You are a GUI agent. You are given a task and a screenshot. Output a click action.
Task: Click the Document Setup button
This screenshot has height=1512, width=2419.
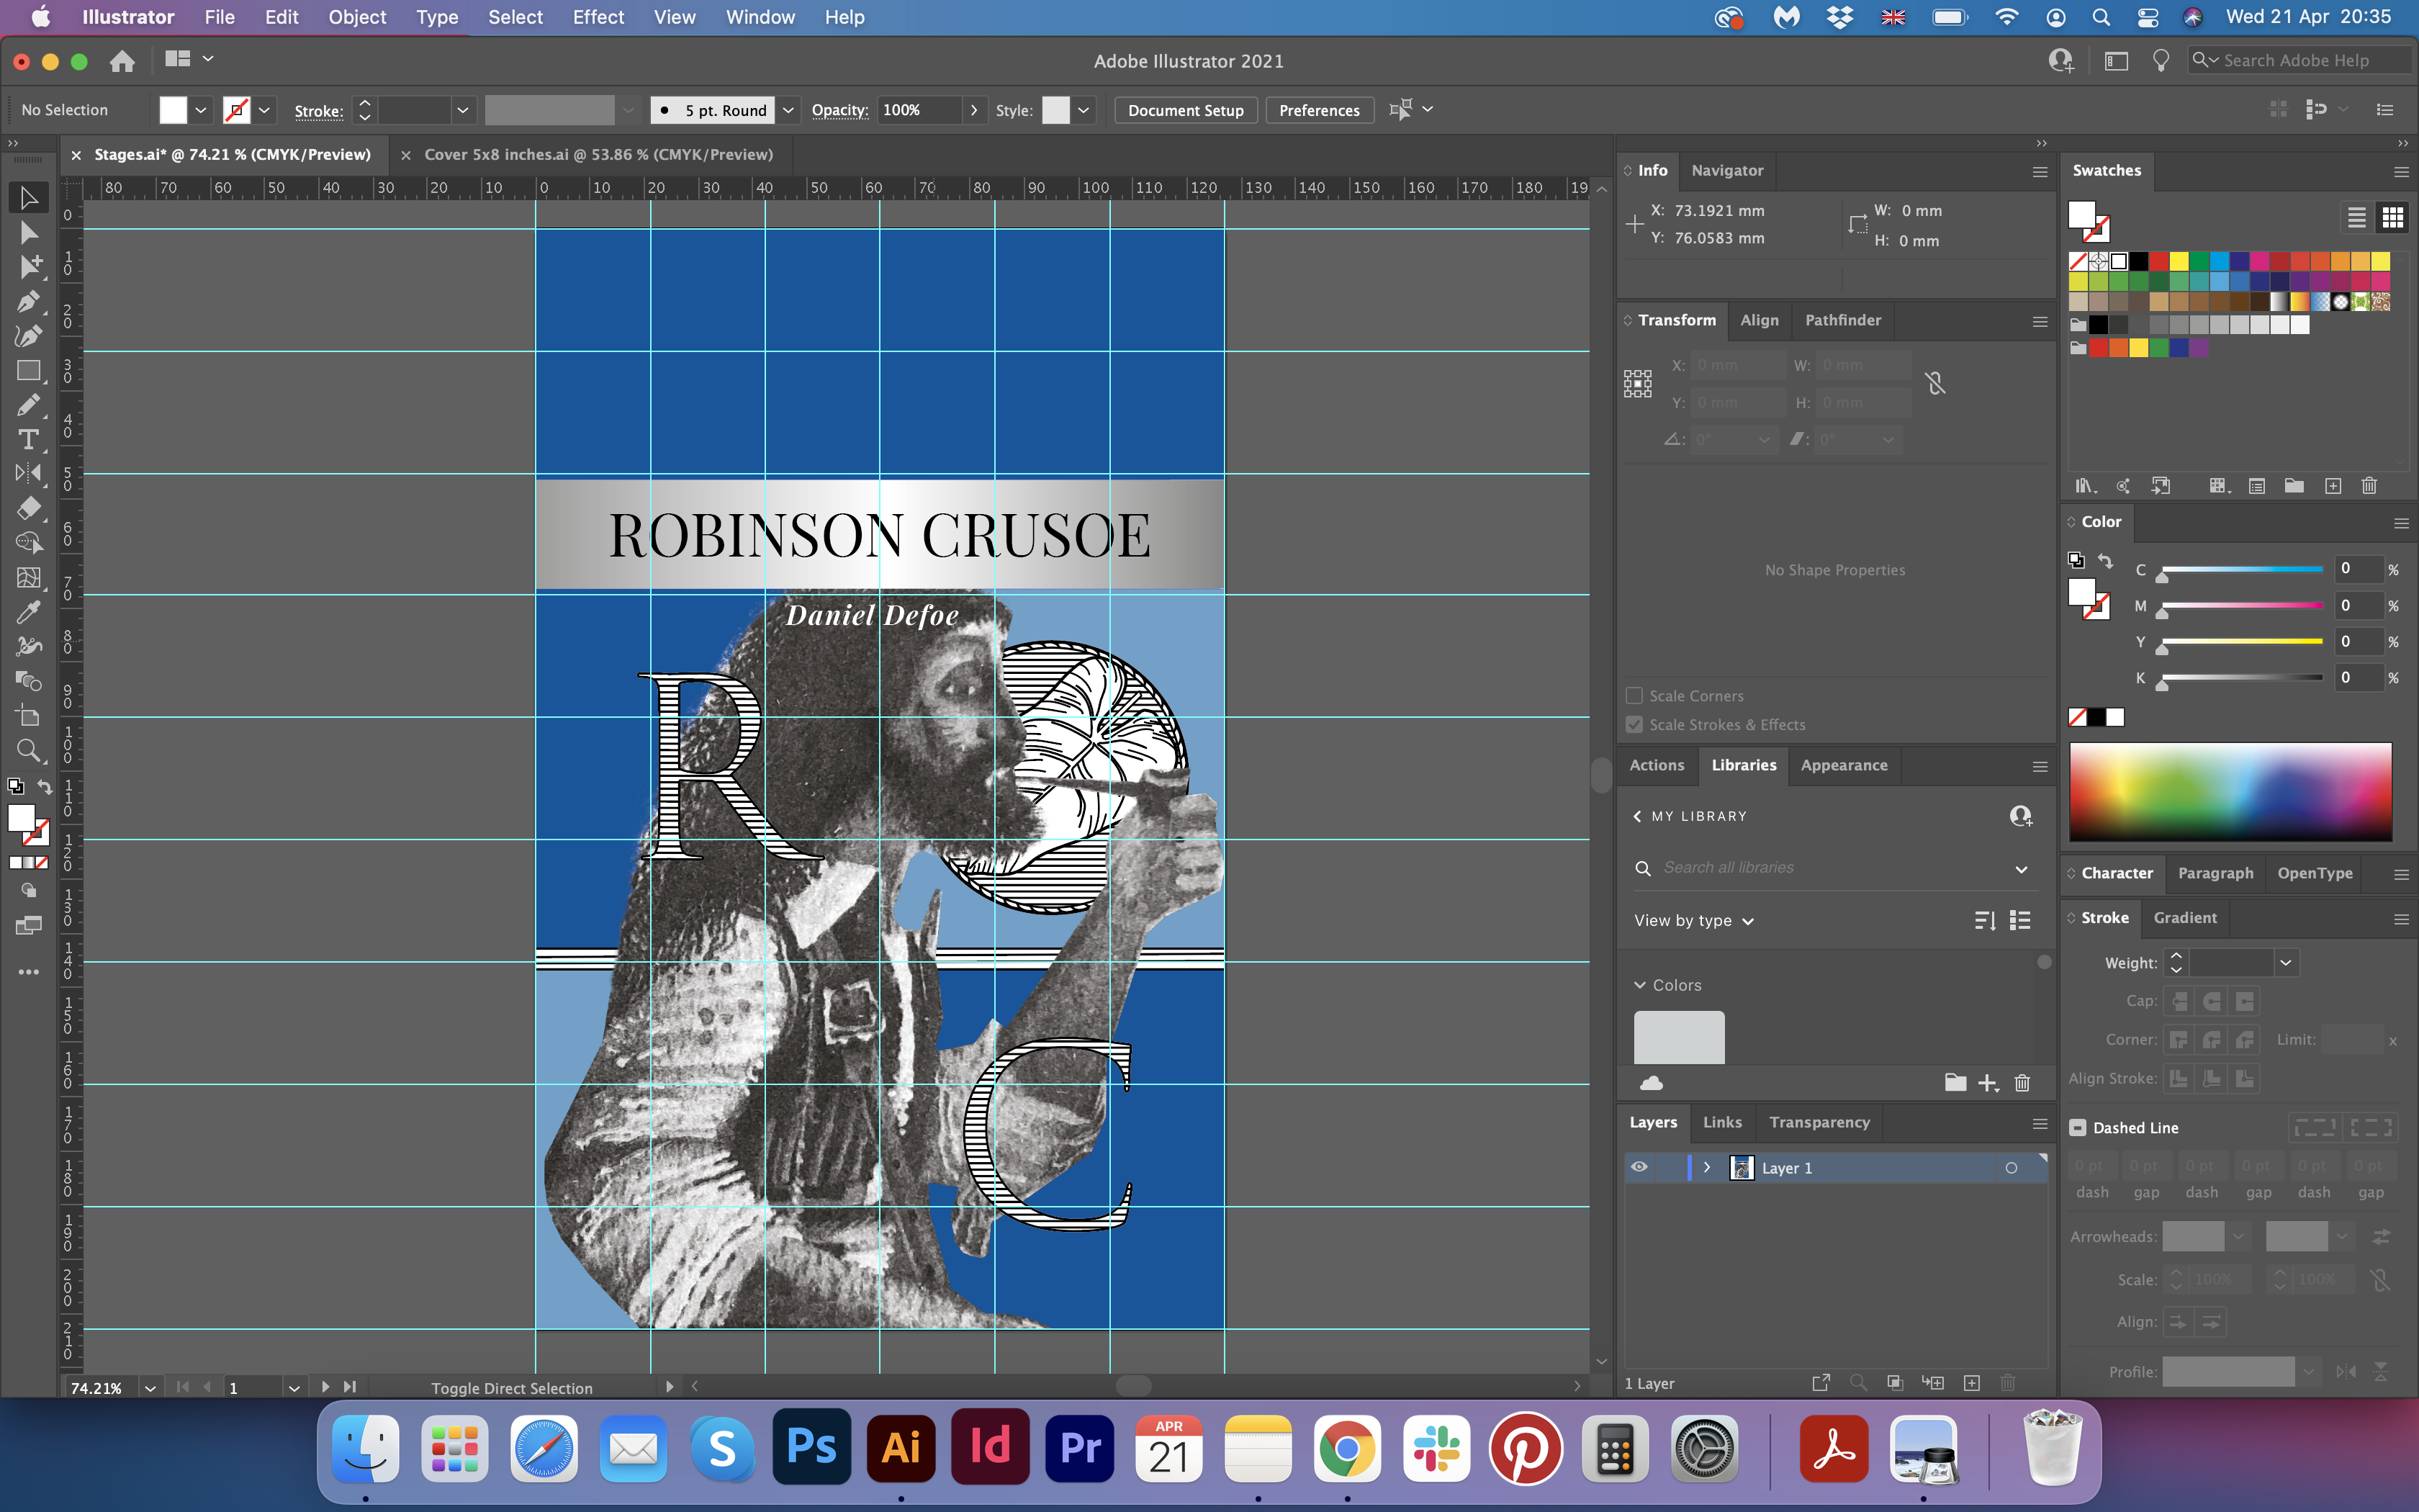[x=1186, y=110]
